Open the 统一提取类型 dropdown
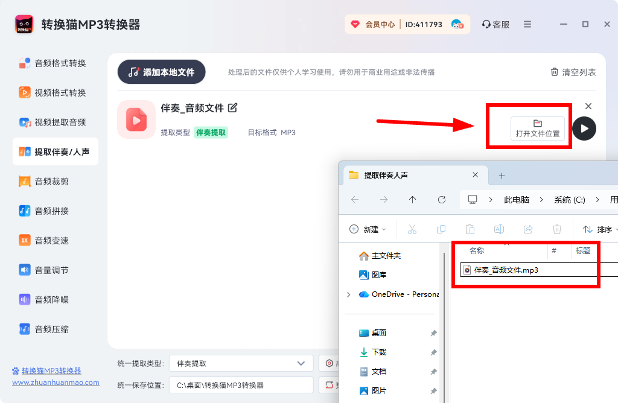 241,363
